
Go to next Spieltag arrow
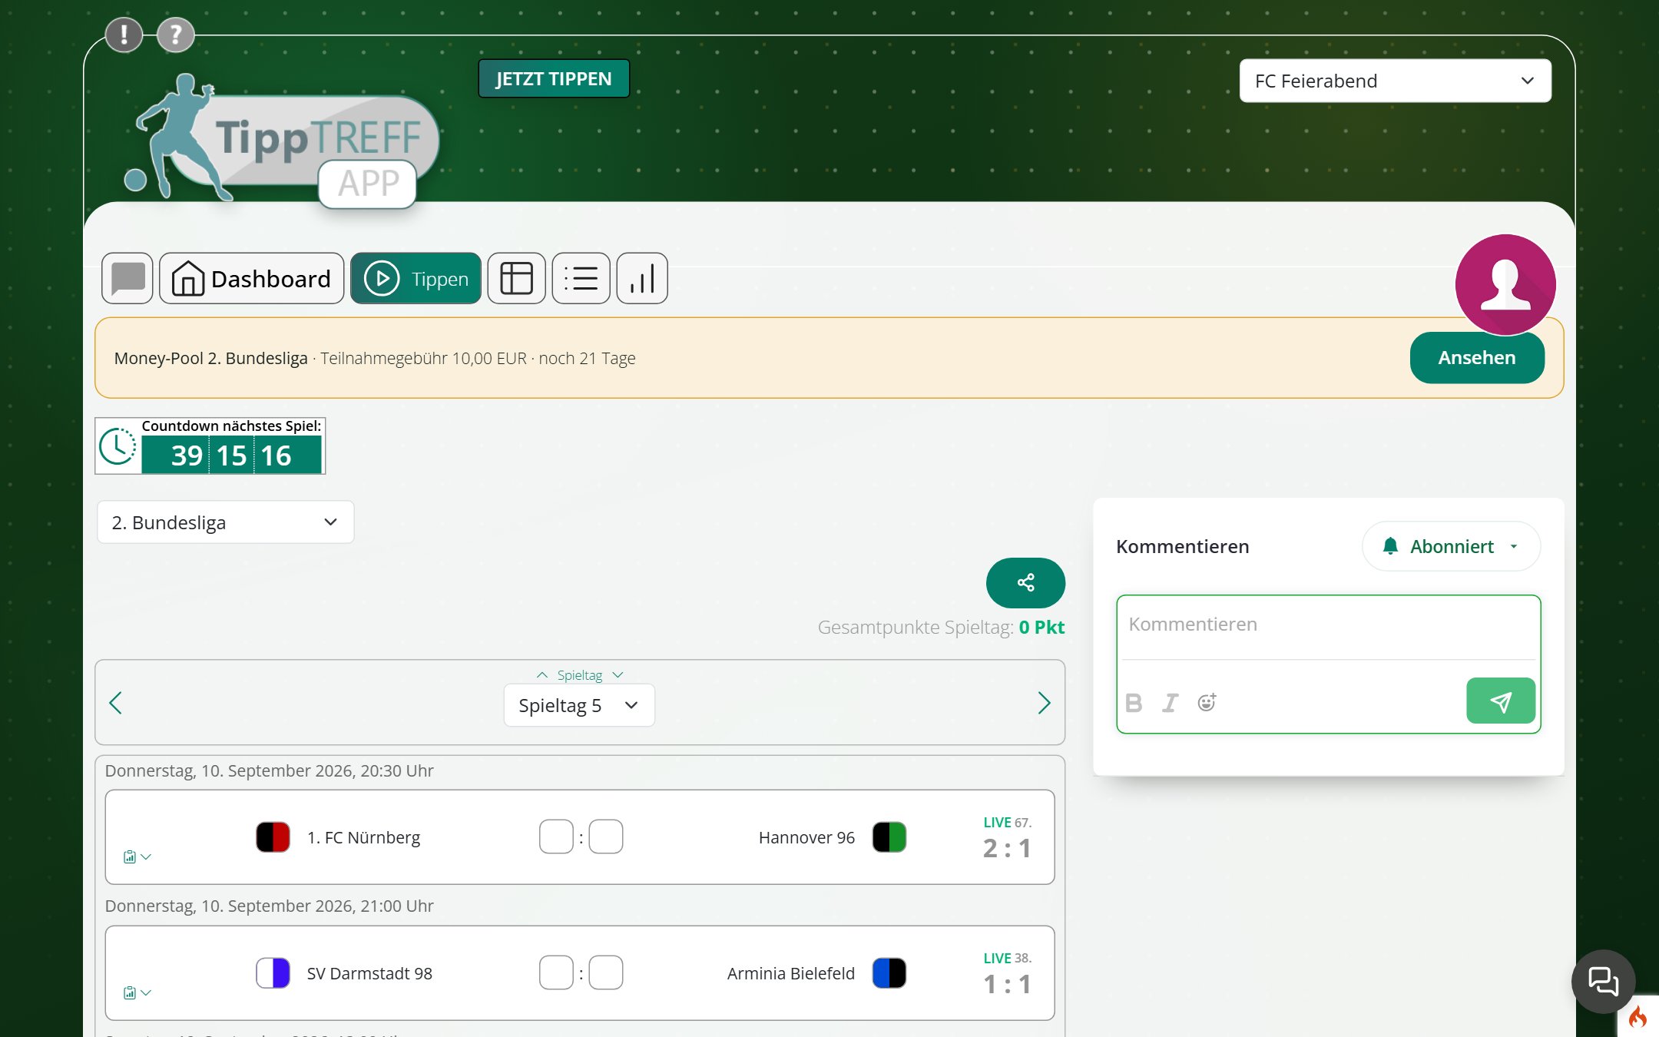click(x=1044, y=703)
